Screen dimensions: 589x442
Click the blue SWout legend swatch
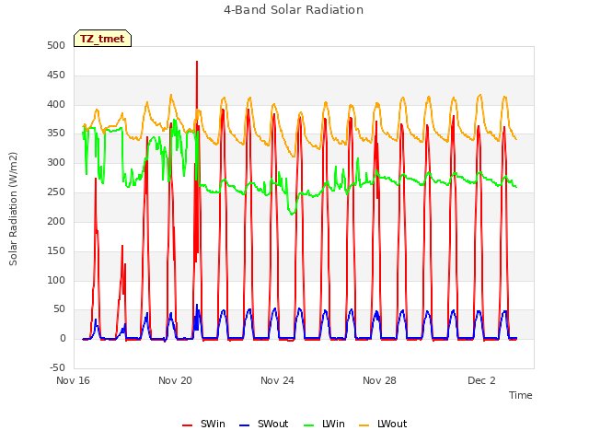click(244, 425)
